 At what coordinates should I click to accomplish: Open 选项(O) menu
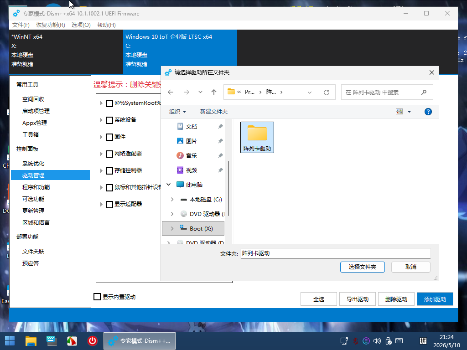tap(81, 25)
